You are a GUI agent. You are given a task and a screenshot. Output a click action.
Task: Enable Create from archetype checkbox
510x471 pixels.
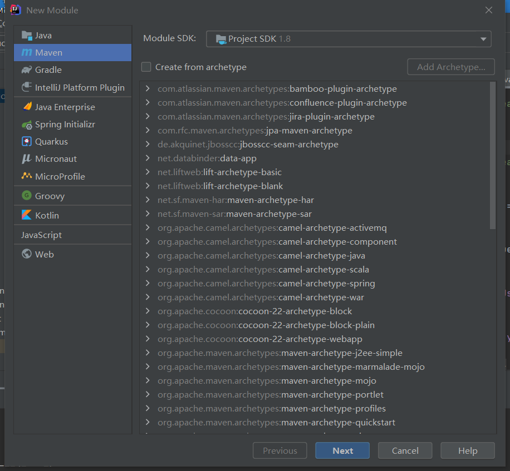click(x=146, y=67)
